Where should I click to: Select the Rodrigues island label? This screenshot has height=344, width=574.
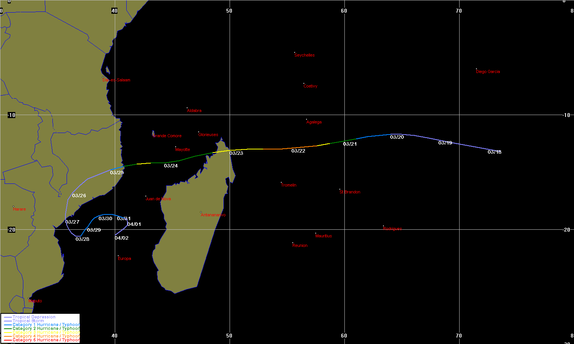tap(392, 229)
